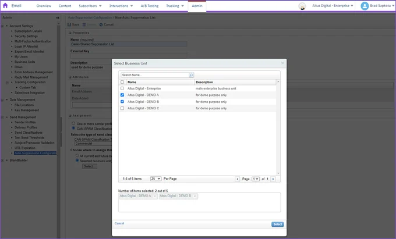Open Sender Profiles in sidebar

point(25,122)
